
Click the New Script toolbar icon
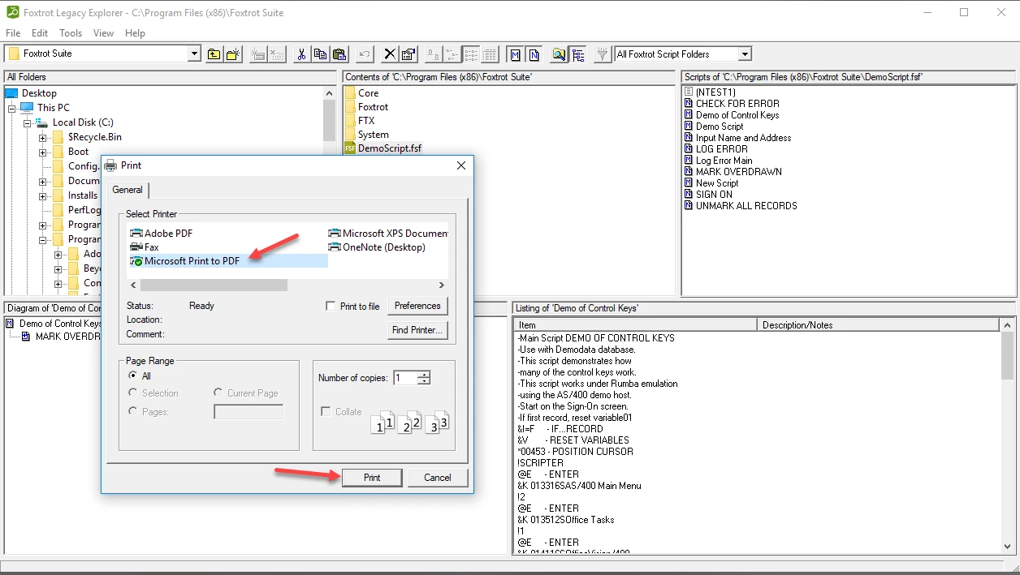(x=258, y=54)
